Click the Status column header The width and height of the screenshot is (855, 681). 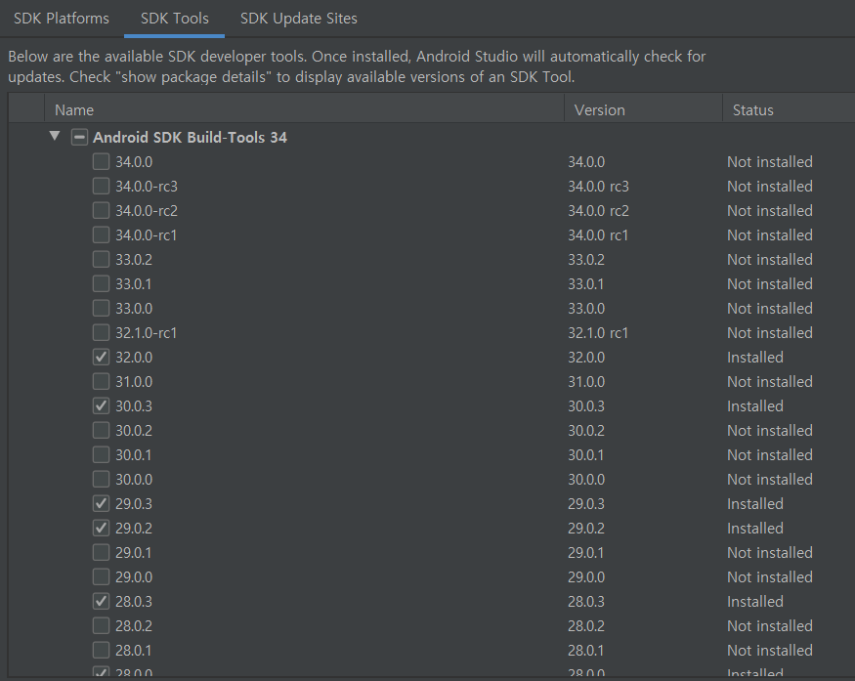pos(789,109)
